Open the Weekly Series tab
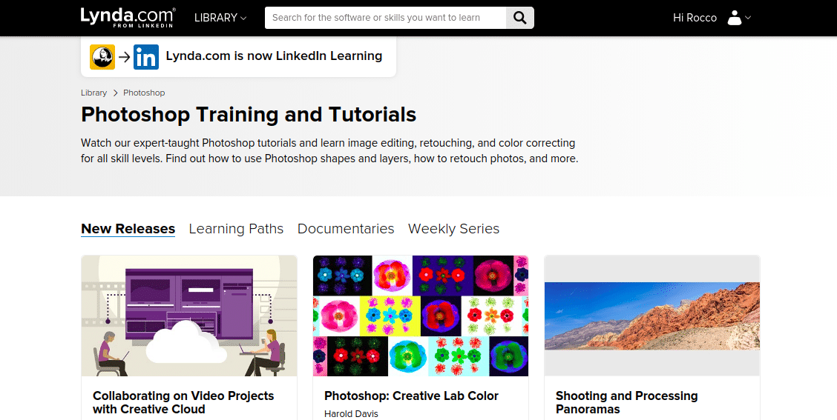Image resolution: width=837 pixels, height=420 pixels. point(453,229)
